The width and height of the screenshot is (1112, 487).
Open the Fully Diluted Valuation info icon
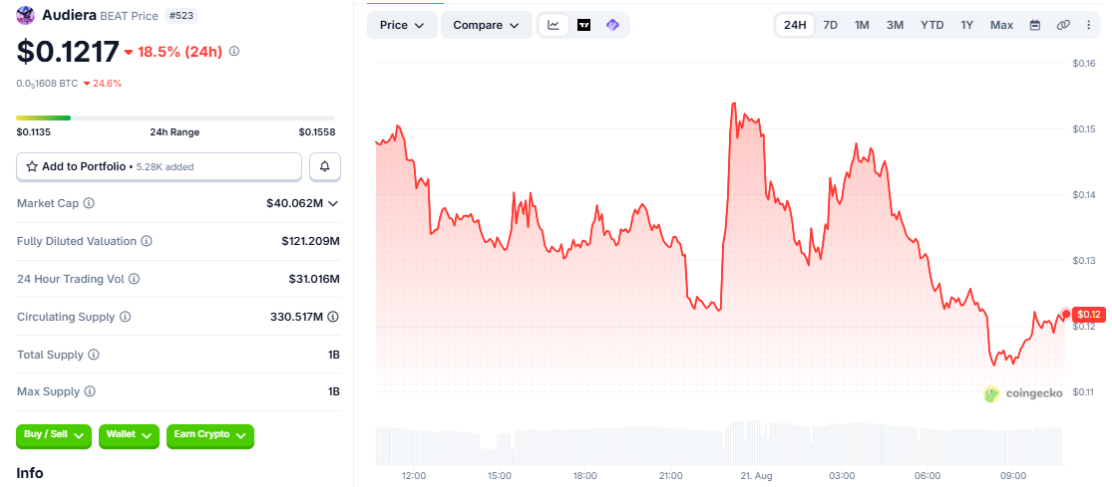coord(146,241)
